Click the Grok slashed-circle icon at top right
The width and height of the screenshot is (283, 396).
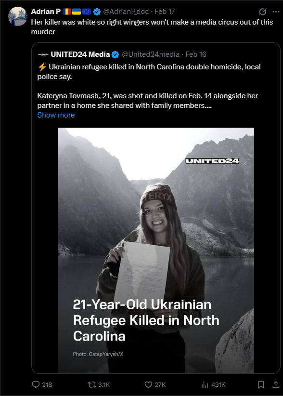tap(263, 12)
